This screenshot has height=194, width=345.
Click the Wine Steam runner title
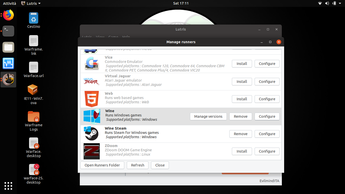tap(116, 128)
